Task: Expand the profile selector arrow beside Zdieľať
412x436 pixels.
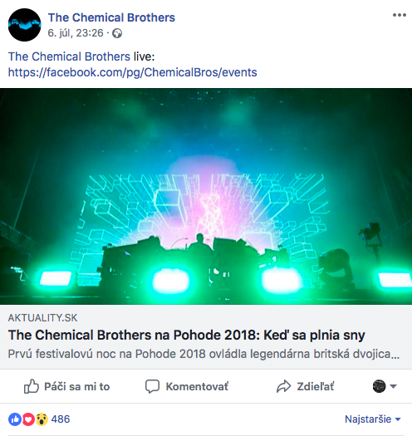Action: (x=393, y=386)
